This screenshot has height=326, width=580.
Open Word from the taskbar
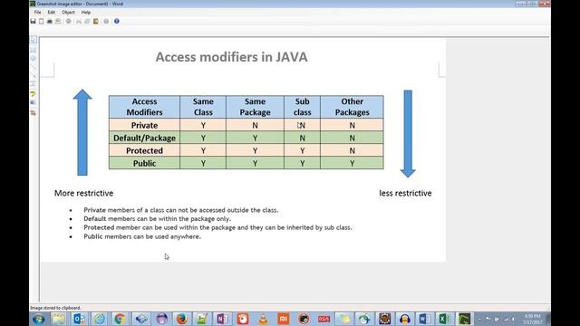pos(424,319)
